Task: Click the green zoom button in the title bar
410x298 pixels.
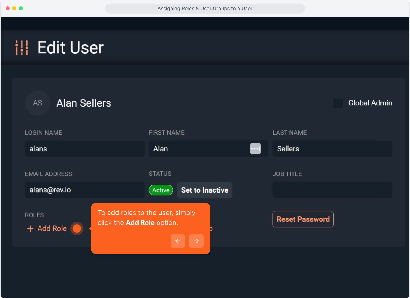Action: point(21,9)
